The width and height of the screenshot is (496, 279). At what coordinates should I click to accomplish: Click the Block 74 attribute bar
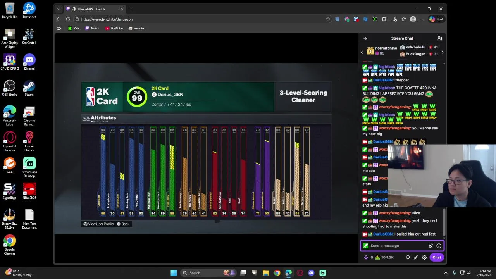243,172
